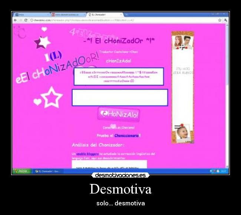Click the browser back arrow

click(15, 20)
